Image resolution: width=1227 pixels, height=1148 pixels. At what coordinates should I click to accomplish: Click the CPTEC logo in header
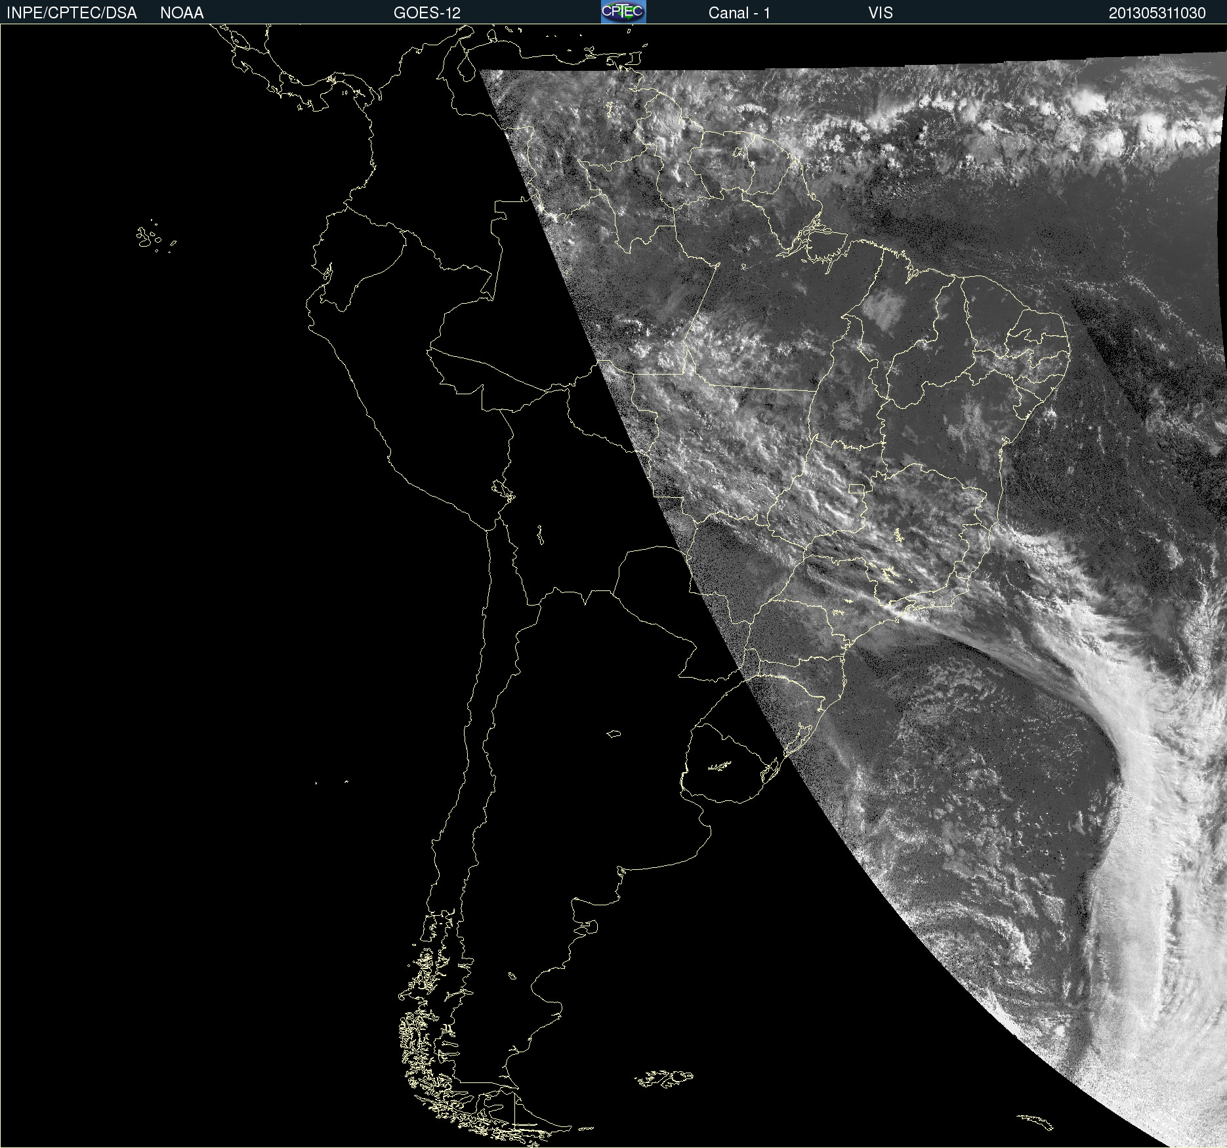point(623,12)
